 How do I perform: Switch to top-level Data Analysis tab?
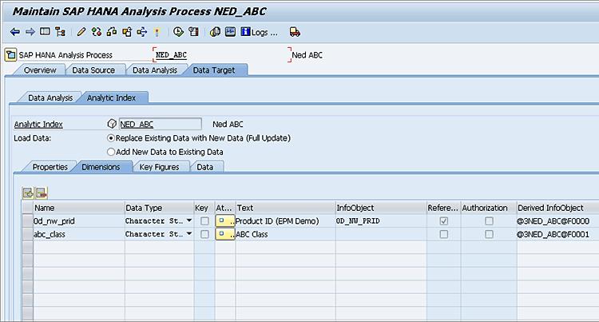point(155,70)
